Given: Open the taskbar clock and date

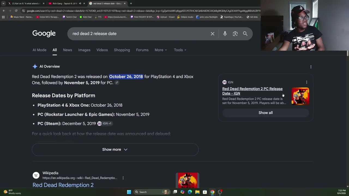Looking at the screenshot, I should tap(342, 192).
